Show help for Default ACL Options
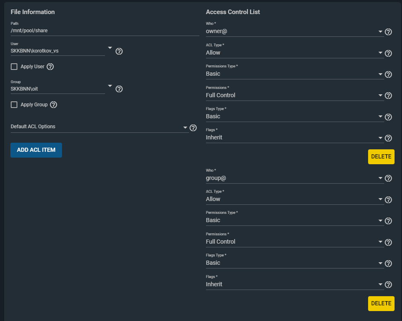The image size is (402, 321). coord(193,128)
